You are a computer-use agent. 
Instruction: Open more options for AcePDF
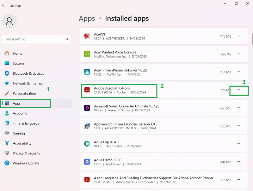(x=238, y=36)
